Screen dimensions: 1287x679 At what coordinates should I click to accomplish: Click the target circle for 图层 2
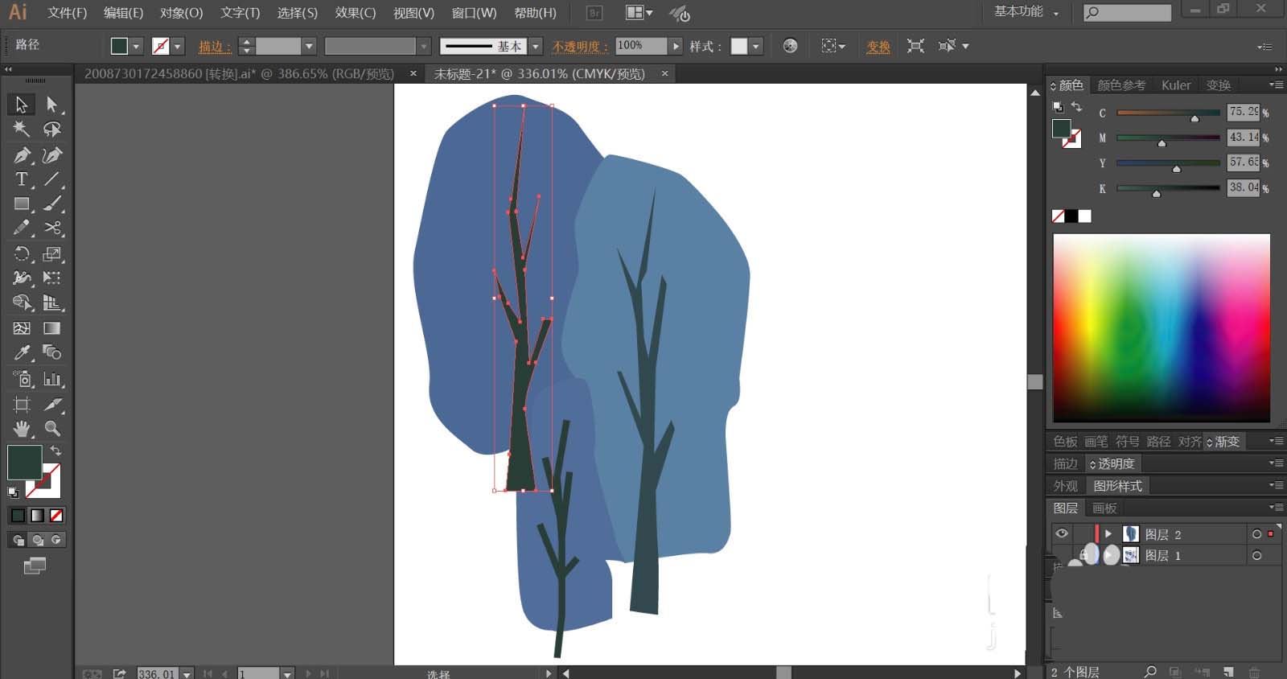(1256, 534)
